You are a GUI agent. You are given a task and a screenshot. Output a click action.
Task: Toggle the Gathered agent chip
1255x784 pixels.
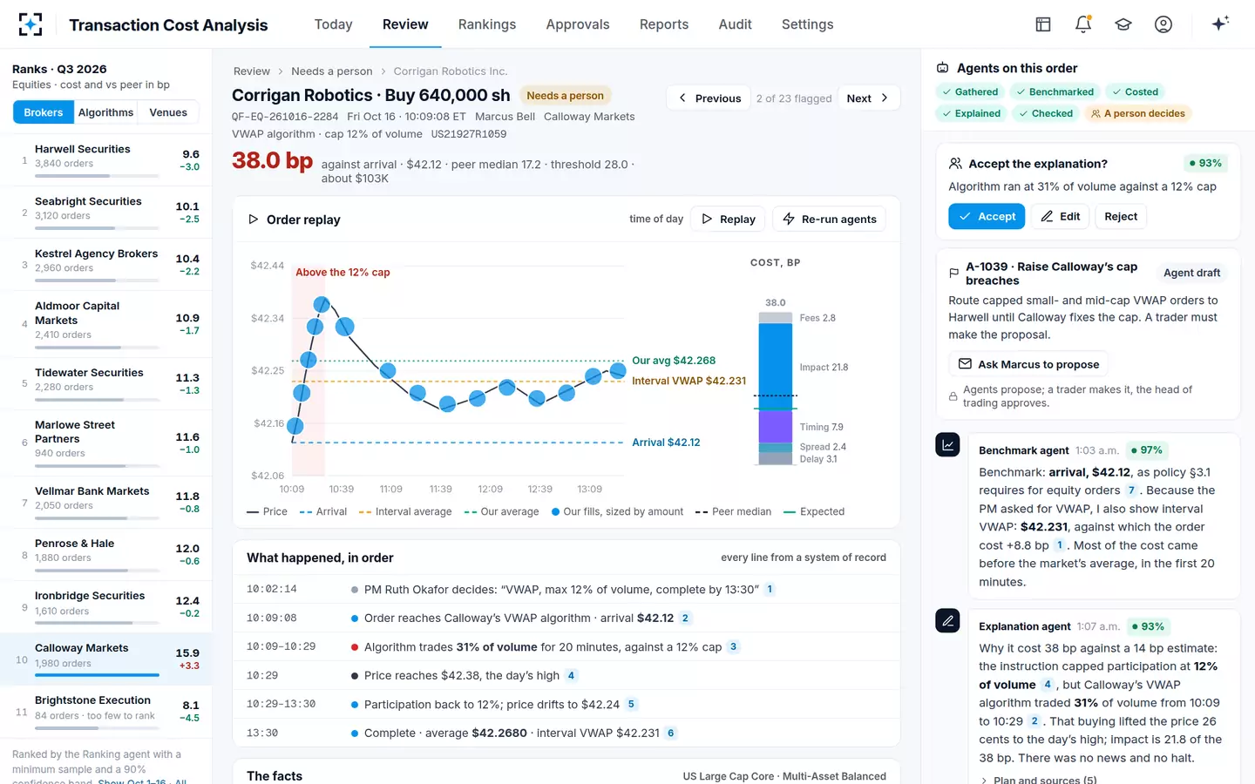tap(969, 91)
